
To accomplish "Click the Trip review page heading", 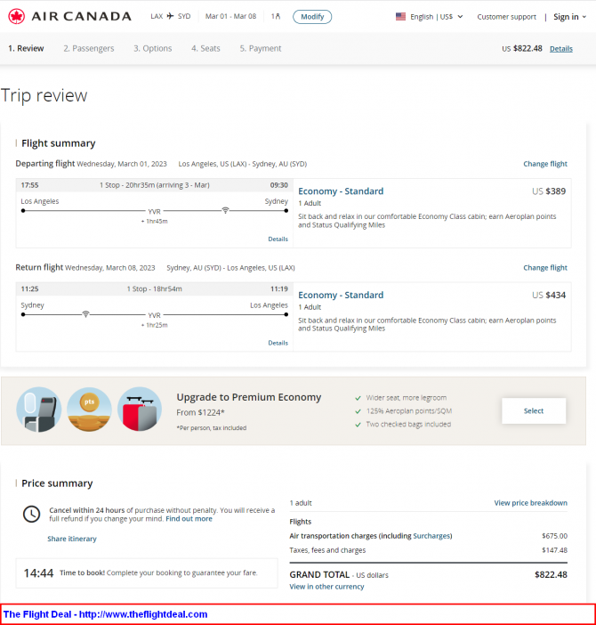I will tap(44, 95).
